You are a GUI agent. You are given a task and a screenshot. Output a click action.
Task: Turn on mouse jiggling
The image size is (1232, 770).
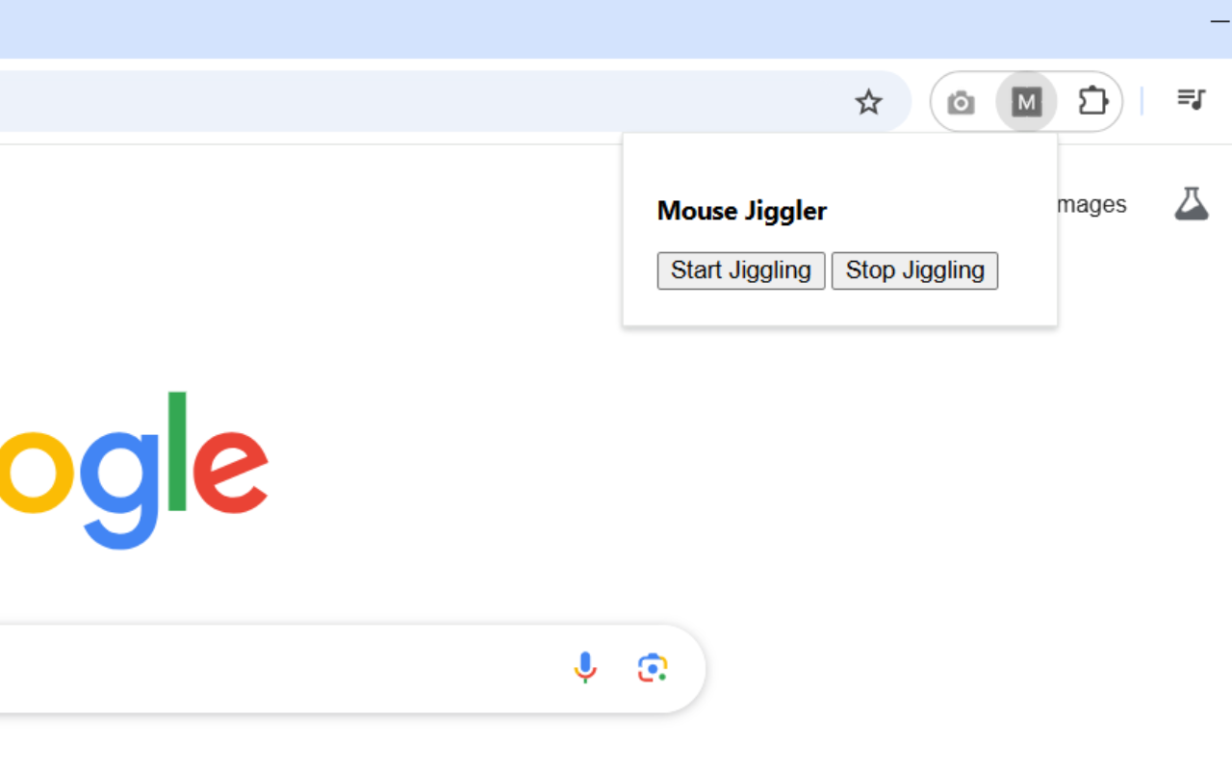[x=740, y=270]
